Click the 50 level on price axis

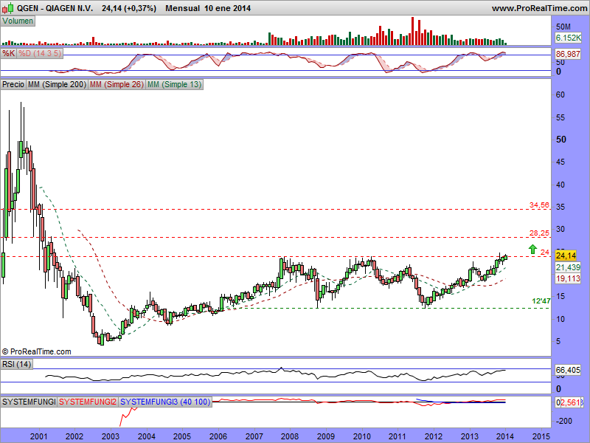[561, 140]
